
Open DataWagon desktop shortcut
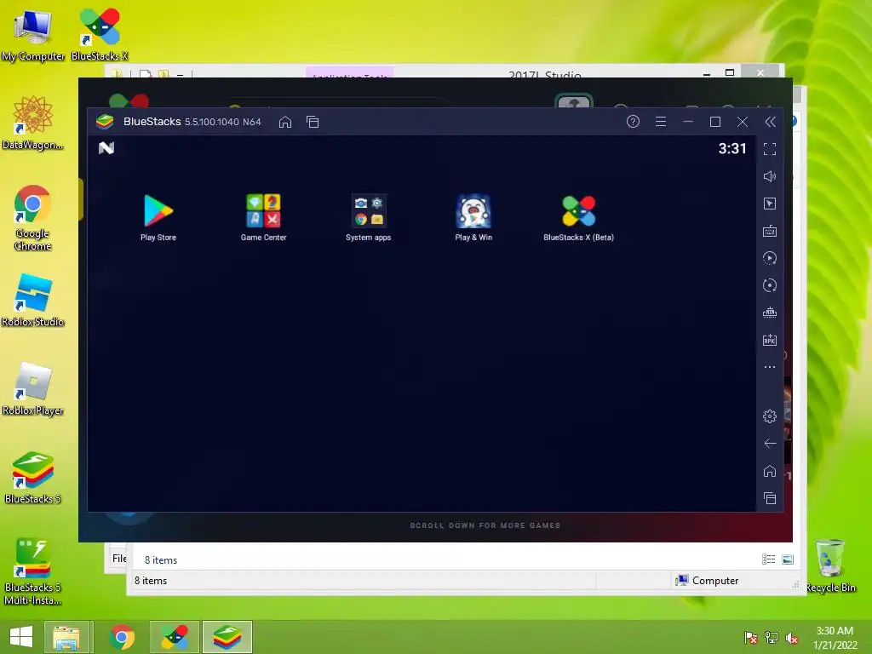(x=33, y=123)
